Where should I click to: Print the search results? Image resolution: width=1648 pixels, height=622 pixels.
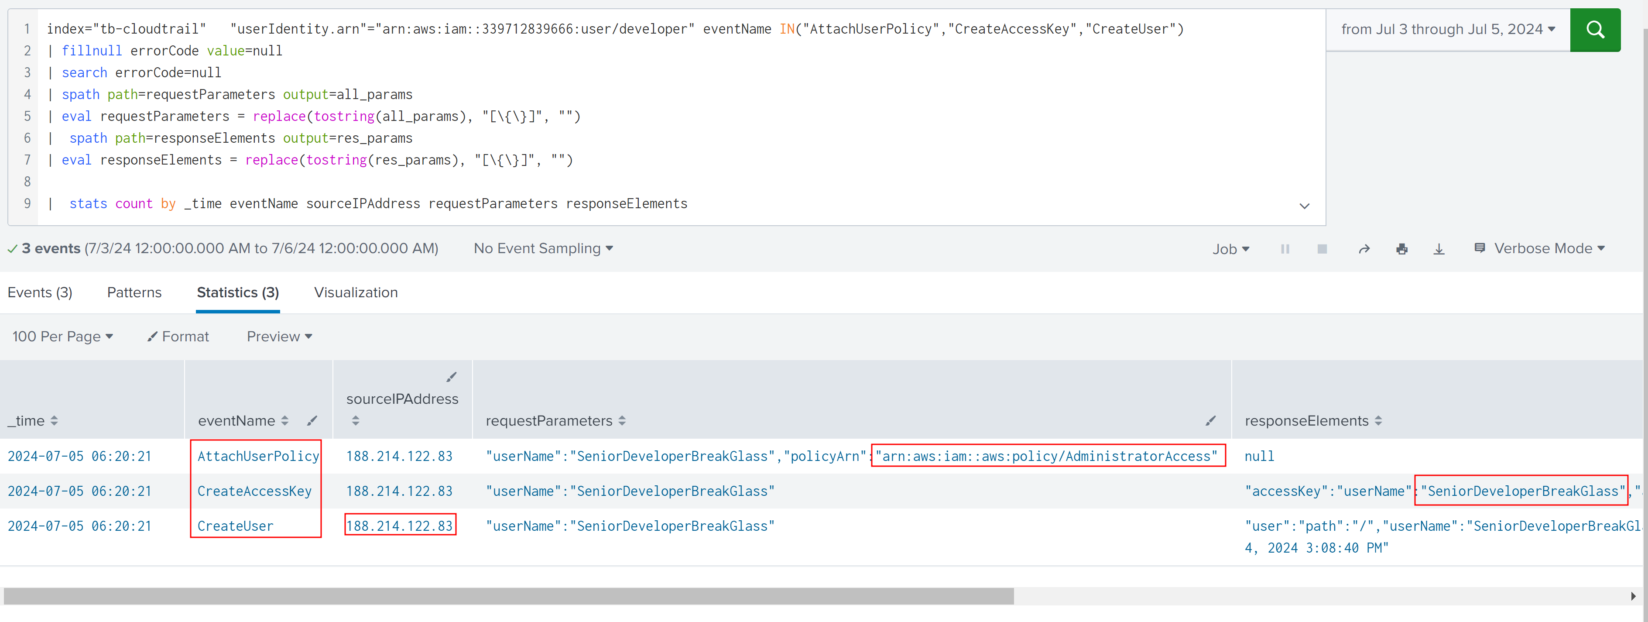coord(1401,249)
